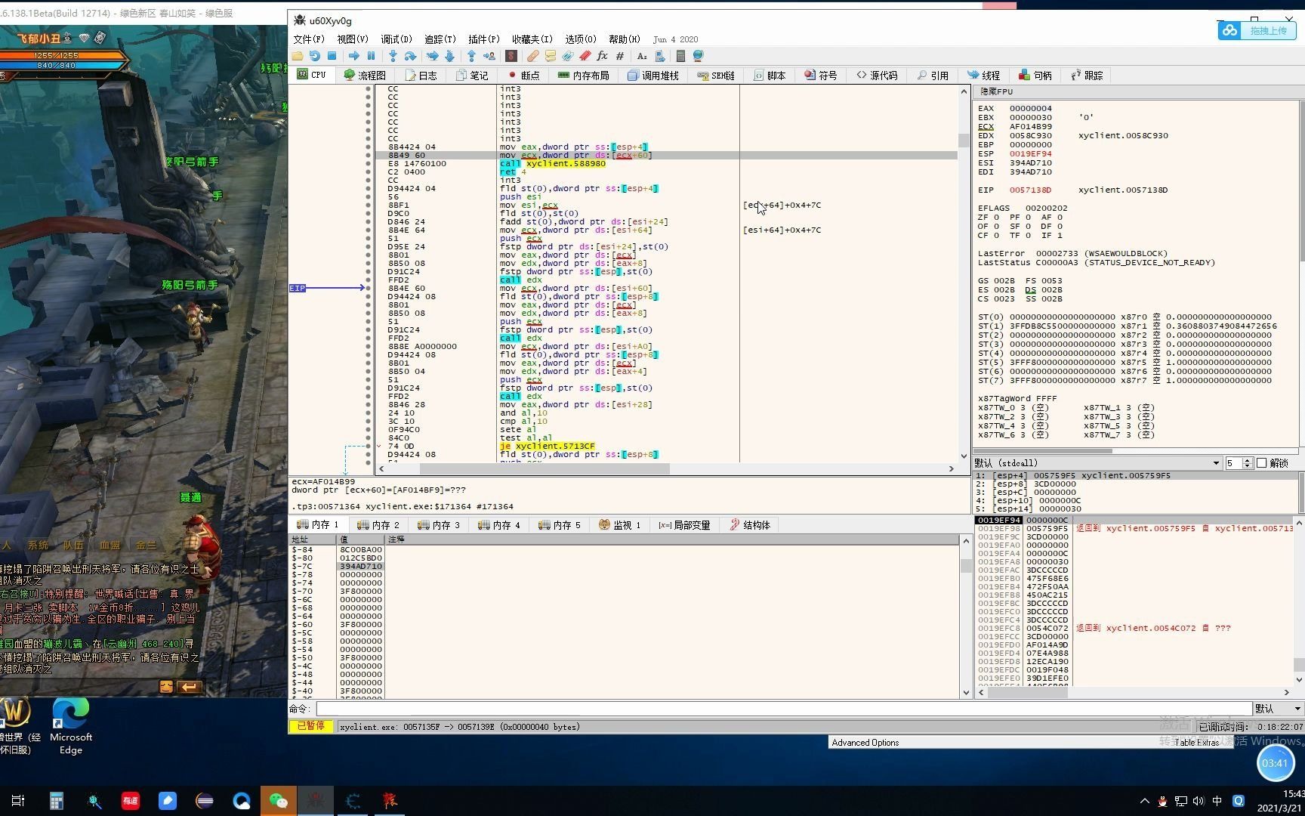This screenshot has width=1305, height=816.
Task: Toggle the 解锁 checkbox
Action: point(1261,463)
